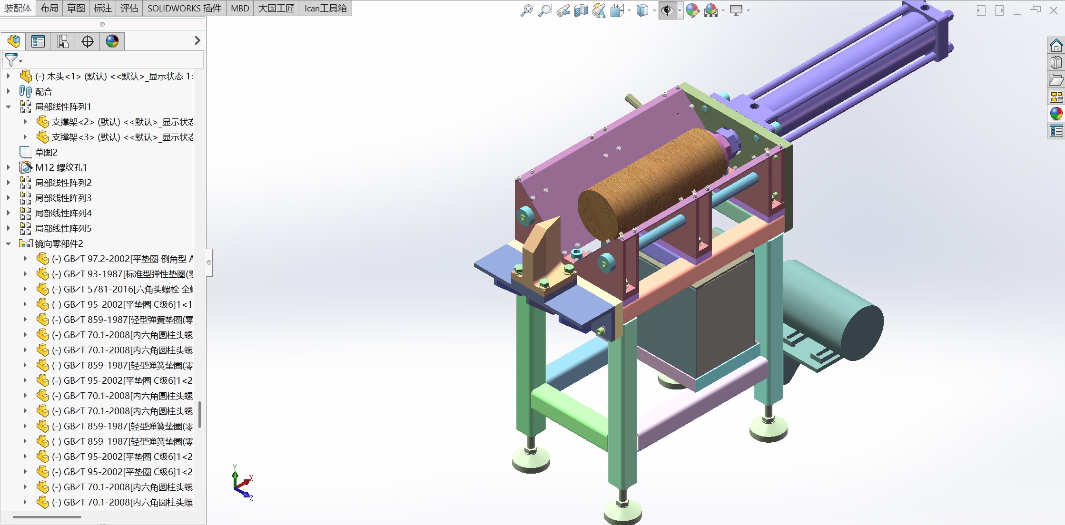Toggle the right panel expand arrow box
The width and height of the screenshot is (1065, 525).
999,10
